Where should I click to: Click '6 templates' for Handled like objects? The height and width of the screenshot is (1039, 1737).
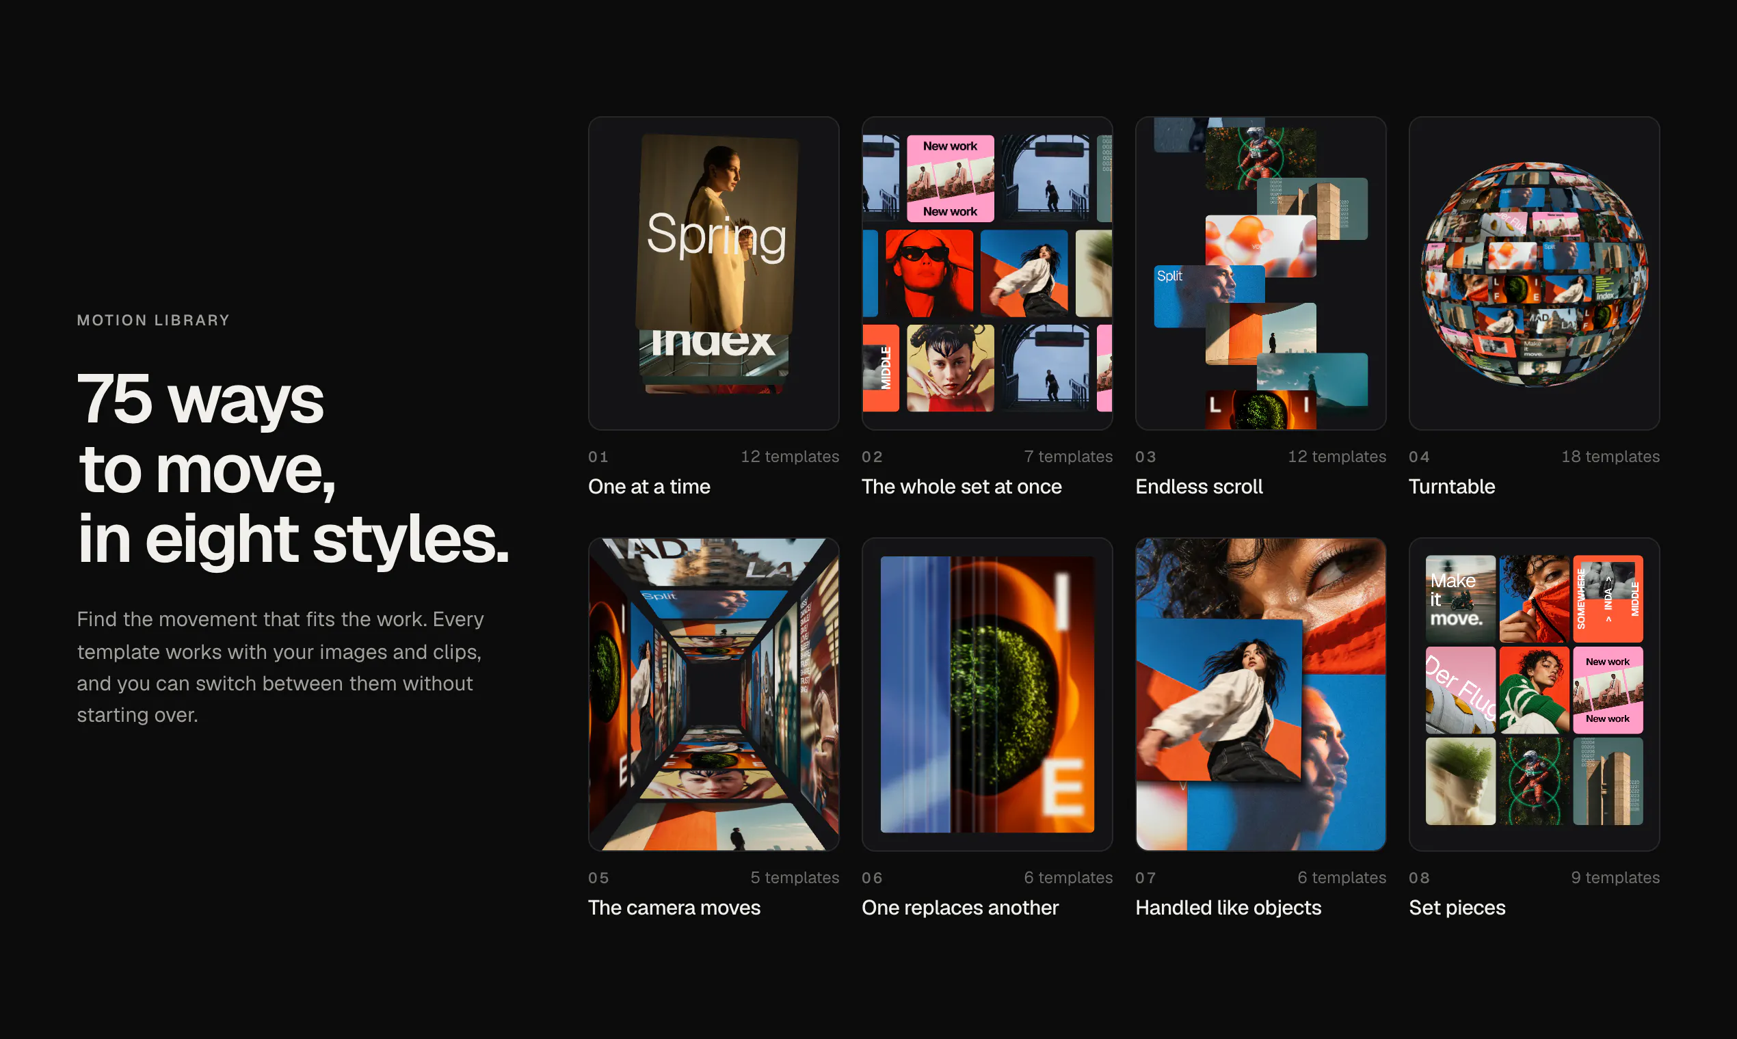tap(1342, 877)
